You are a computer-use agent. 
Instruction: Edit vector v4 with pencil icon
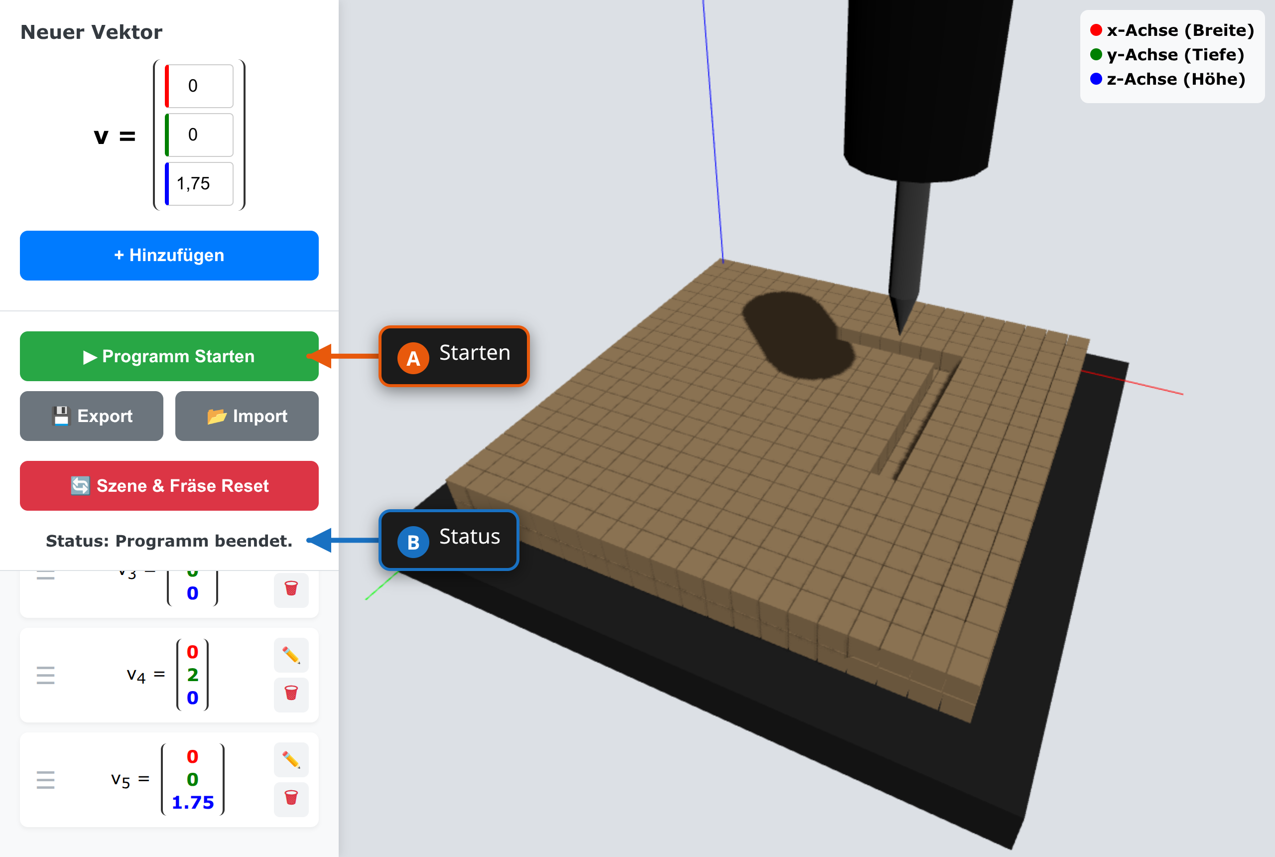291,655
